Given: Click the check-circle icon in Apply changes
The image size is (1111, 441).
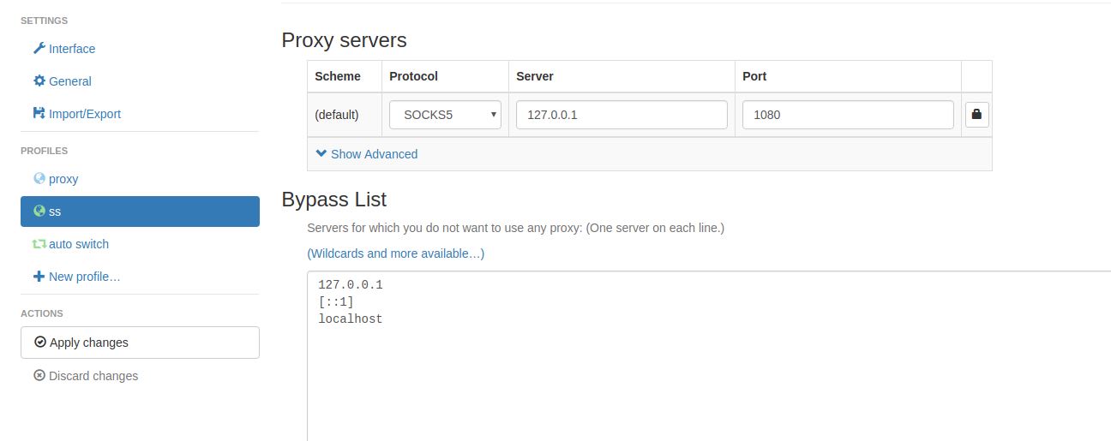Looking at the screenshot, I should click(x=40, y=343).
